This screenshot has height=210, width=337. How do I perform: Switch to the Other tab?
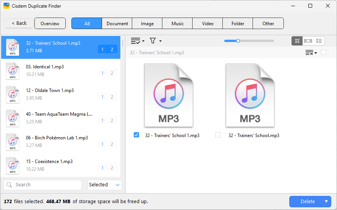[268, 23]
